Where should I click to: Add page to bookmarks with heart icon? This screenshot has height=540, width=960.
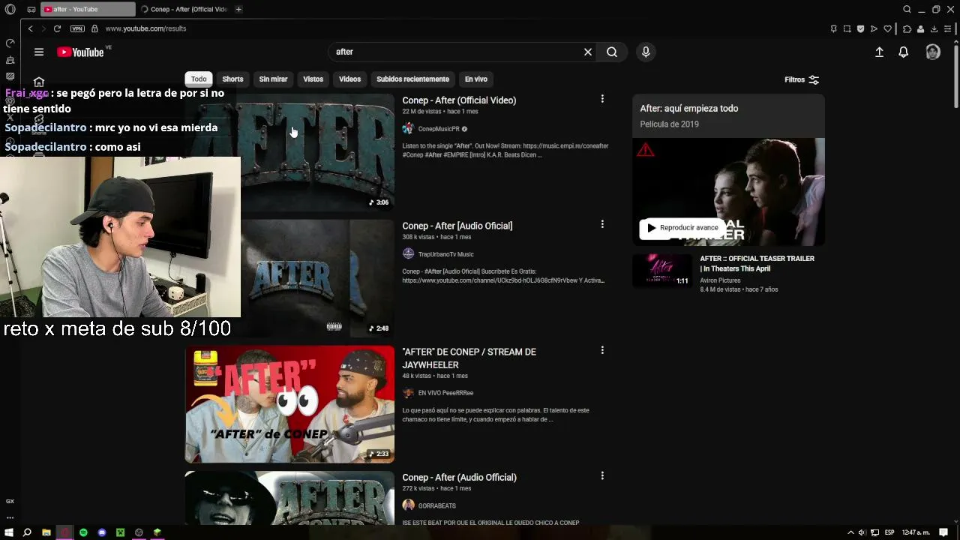888,28
